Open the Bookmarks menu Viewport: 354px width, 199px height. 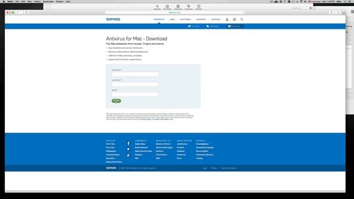(x=48, y=1)
